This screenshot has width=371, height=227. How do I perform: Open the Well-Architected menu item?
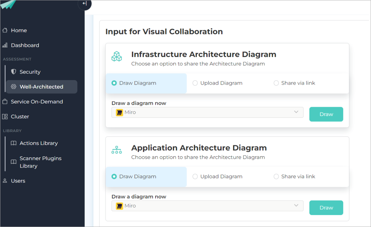[41, 87]
